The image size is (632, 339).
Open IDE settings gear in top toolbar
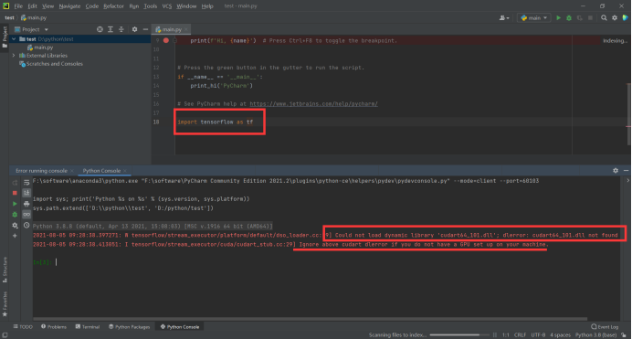615,17
